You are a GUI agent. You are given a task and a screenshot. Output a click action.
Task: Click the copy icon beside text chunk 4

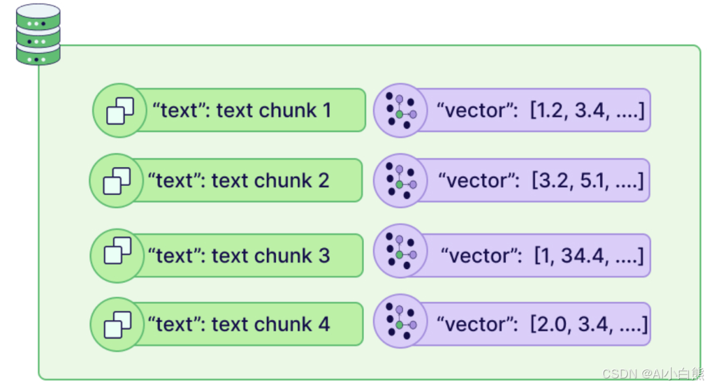118,325
